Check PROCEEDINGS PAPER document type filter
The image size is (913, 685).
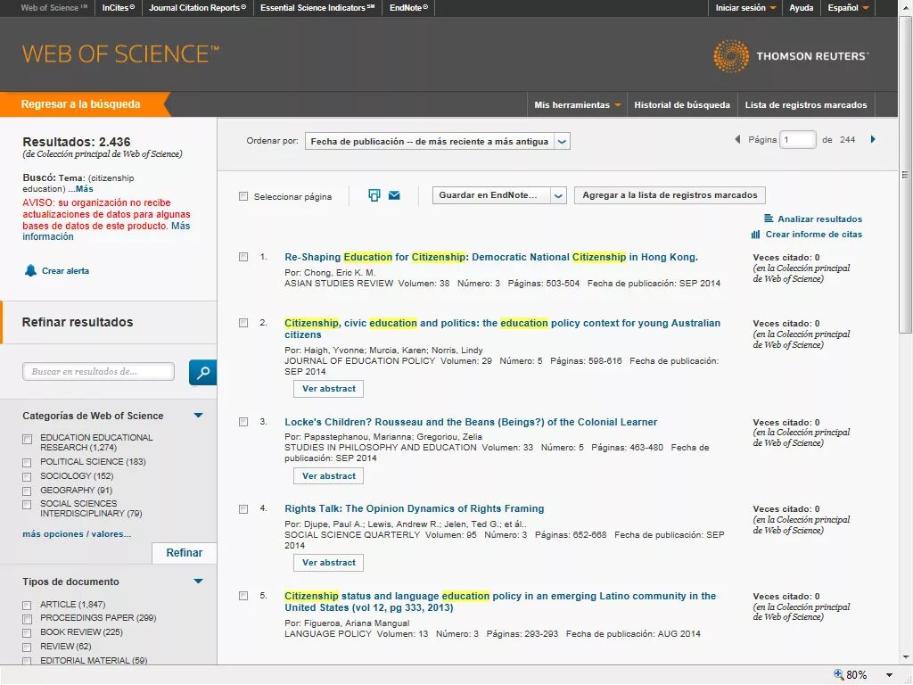click(27, 619)
